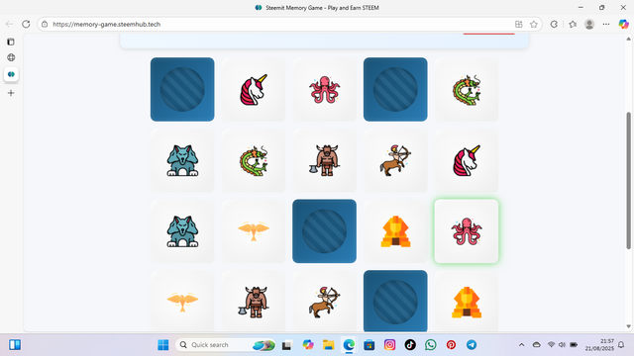Select unicorn card right of the centaur archer
The image size is (634, 356).
[x=467, y=160]
